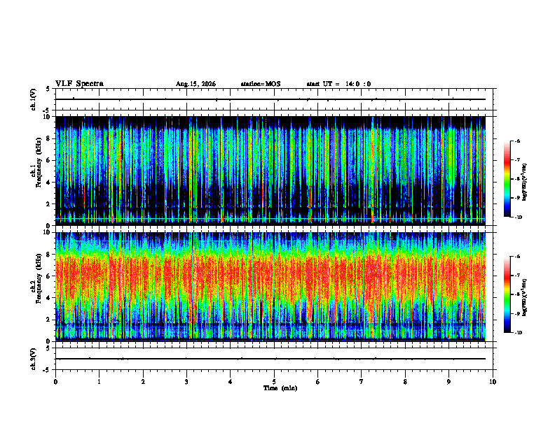Click time axis tick label "1"
Image resolution: width=555 pixels, height=428 pixels.
pos(99,382)
